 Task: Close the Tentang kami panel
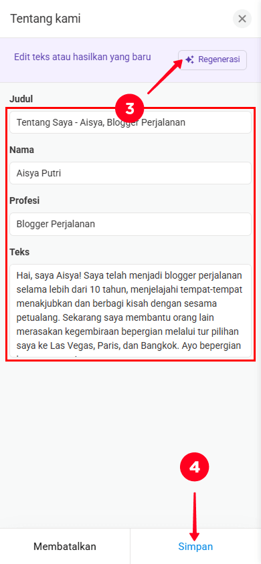(242, 19)
